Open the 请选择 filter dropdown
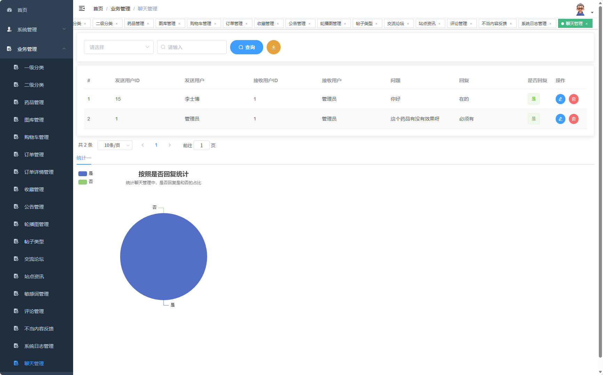 (118, 47)
